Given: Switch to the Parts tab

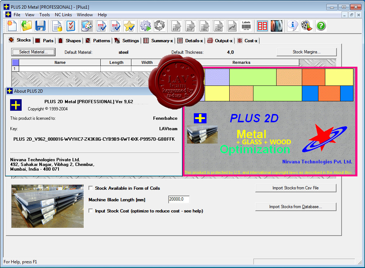Looking at the screenshot, I should click(x=45, y=41).
